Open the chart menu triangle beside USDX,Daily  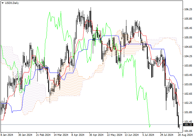(2, 3)
